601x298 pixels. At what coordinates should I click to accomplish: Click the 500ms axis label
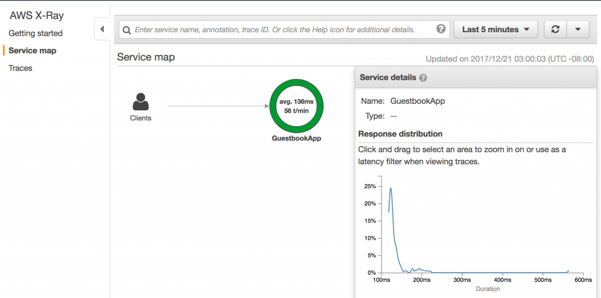tap(543, 280)
